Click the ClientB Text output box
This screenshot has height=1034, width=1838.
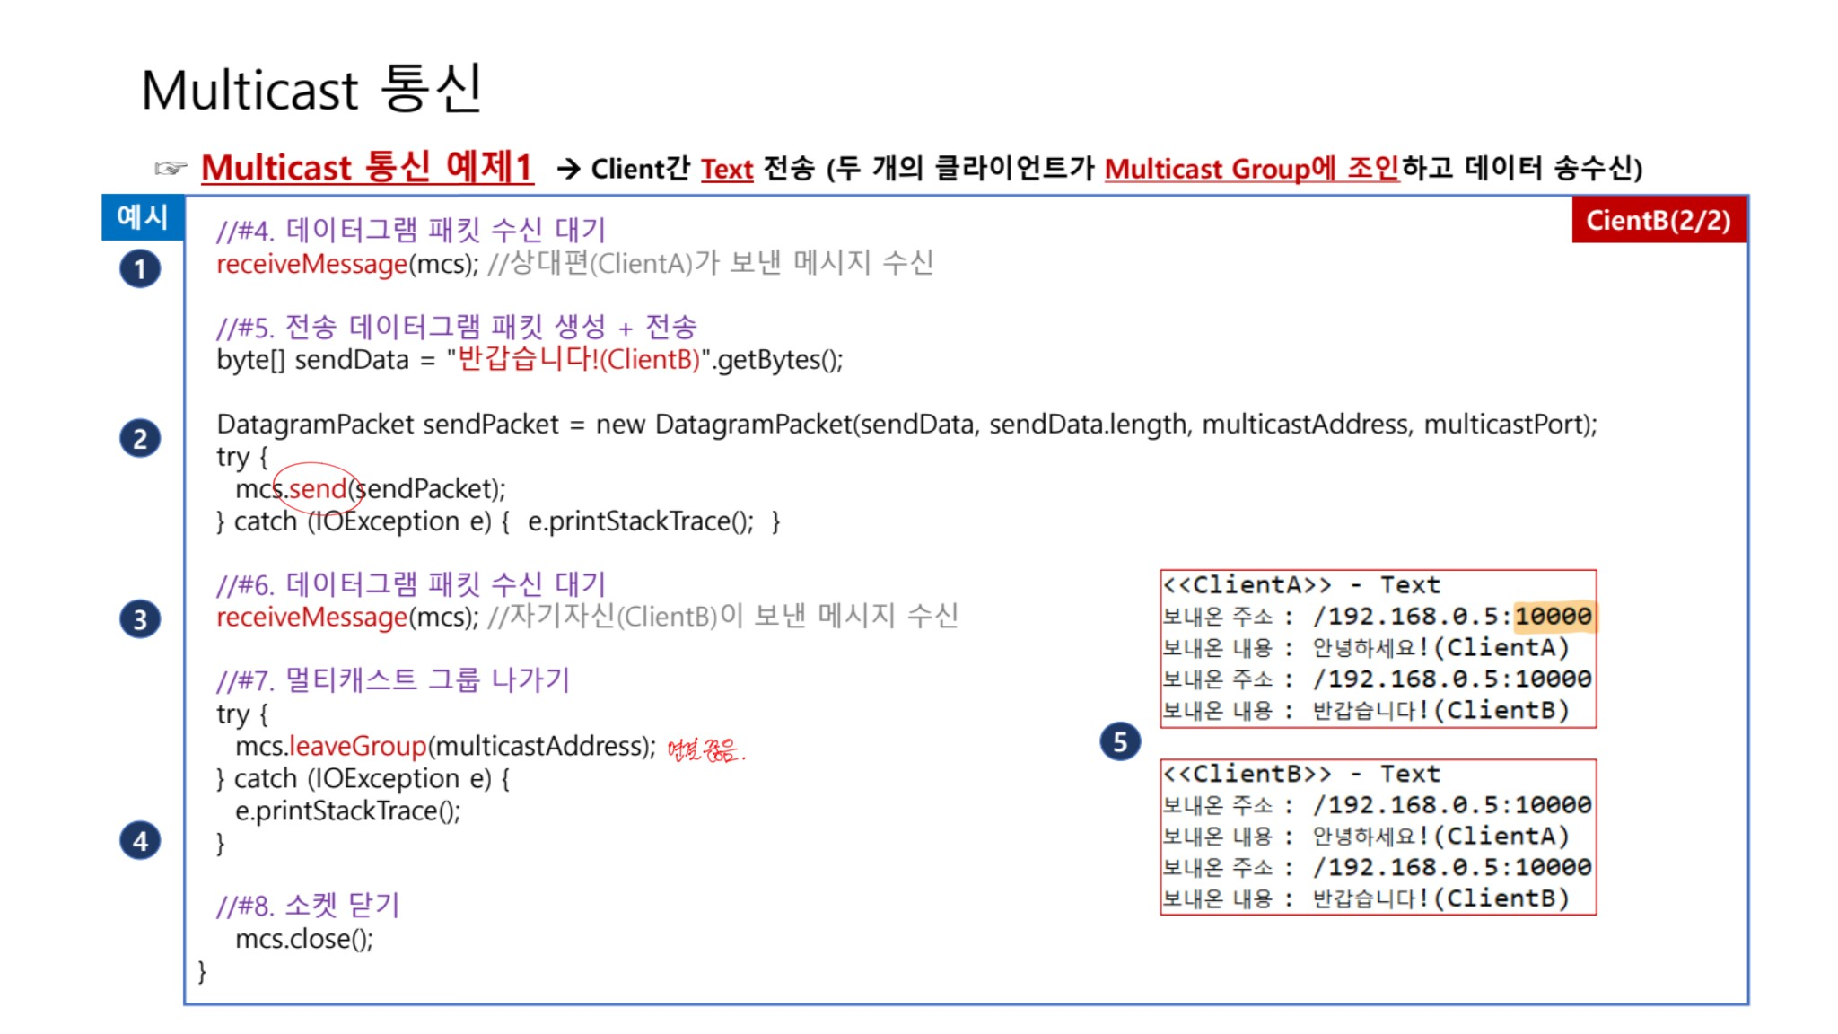tap(1378, 837)
